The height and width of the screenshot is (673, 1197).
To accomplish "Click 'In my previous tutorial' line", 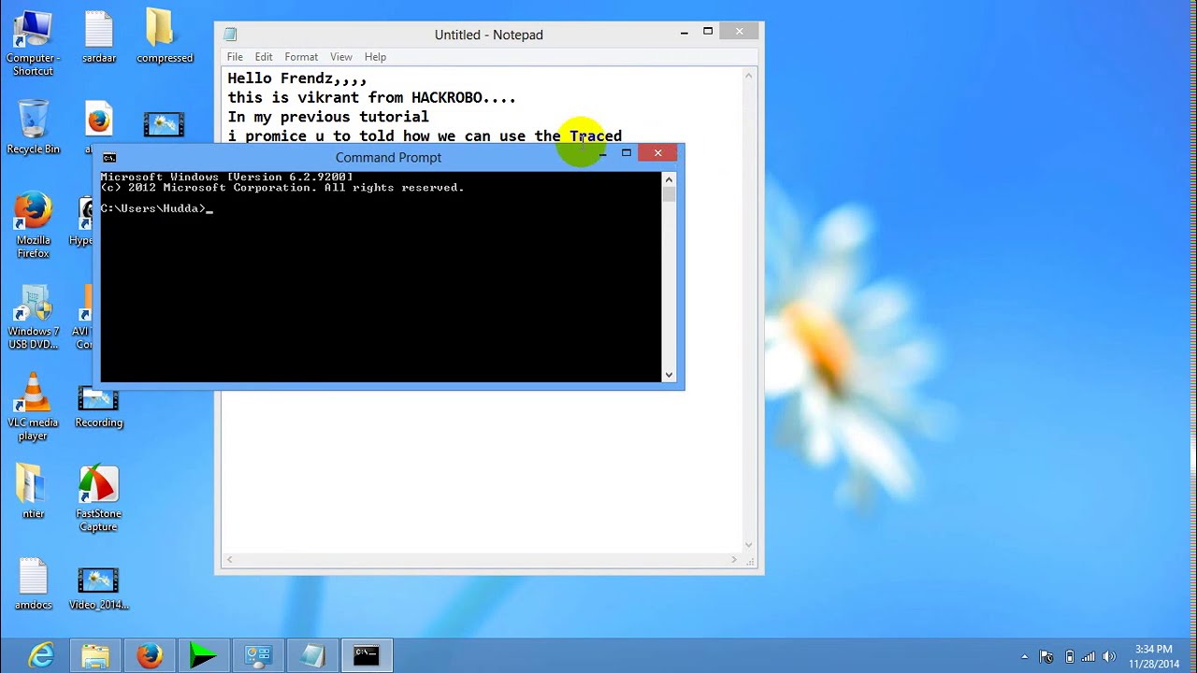I will click(328, 117).
